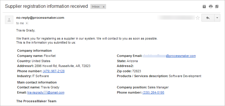Click the blurred date area near the star

tap(176, 18)
